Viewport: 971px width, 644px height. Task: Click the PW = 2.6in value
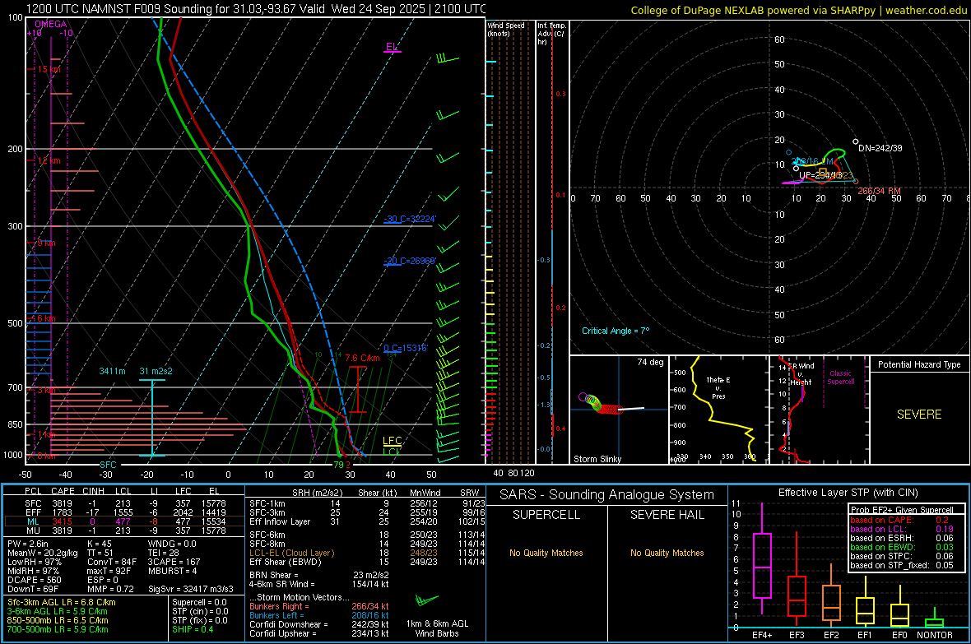[x=28, y=544]
